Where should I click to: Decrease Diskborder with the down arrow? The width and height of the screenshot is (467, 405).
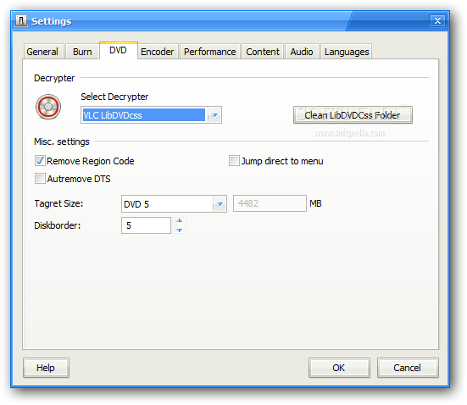179,230
